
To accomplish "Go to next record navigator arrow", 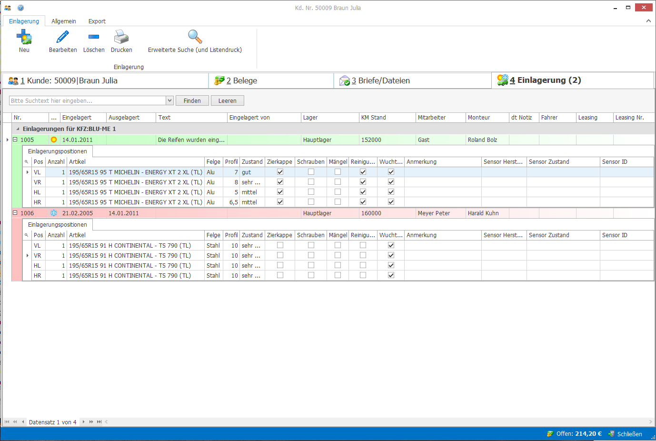I will point(83,422).
